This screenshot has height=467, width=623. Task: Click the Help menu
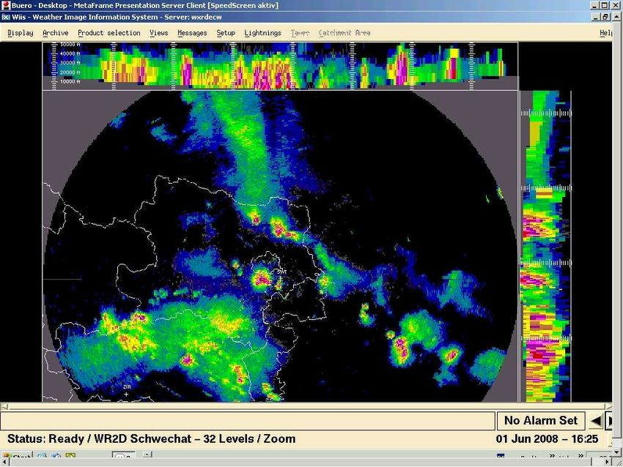605,33
